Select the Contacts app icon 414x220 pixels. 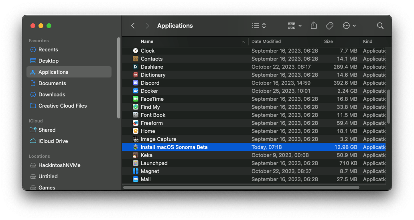136,59
